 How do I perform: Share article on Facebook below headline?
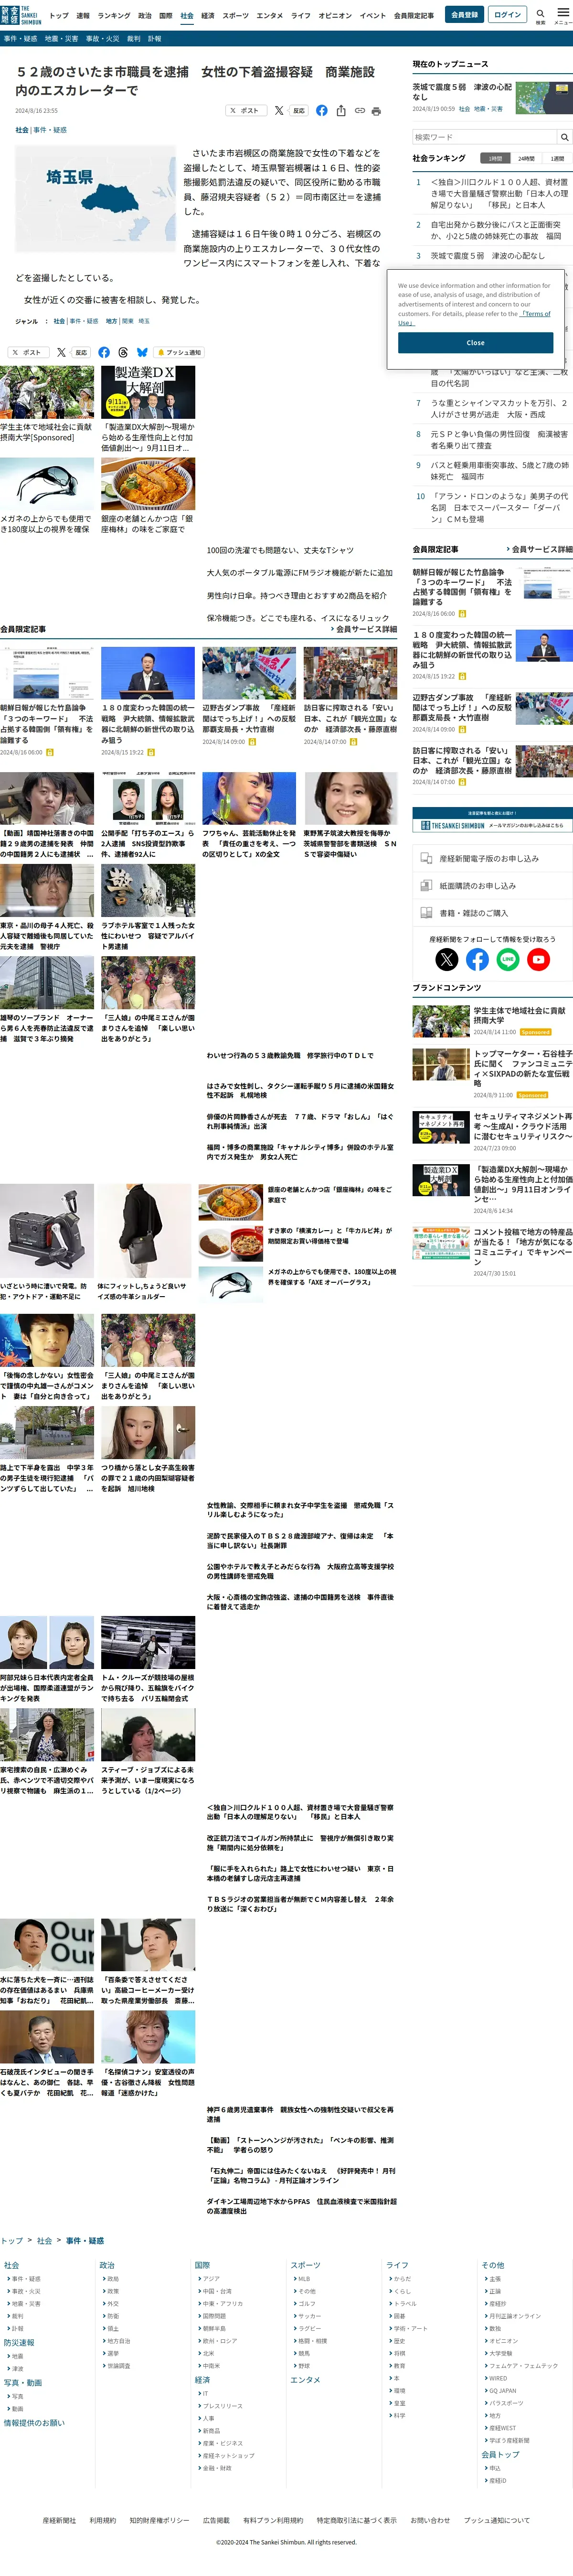click(x=321, y=111)
